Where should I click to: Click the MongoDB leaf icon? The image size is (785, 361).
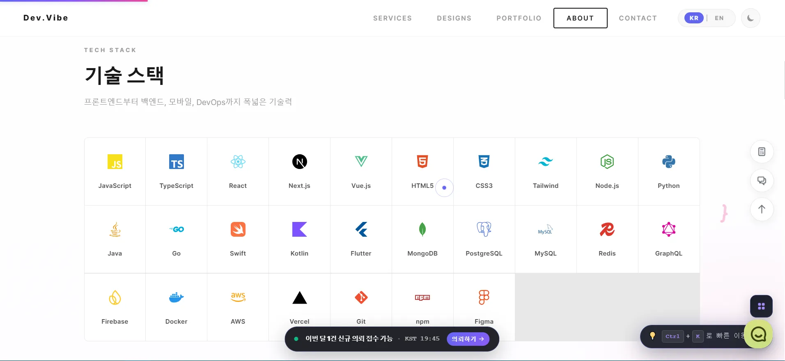422,229
